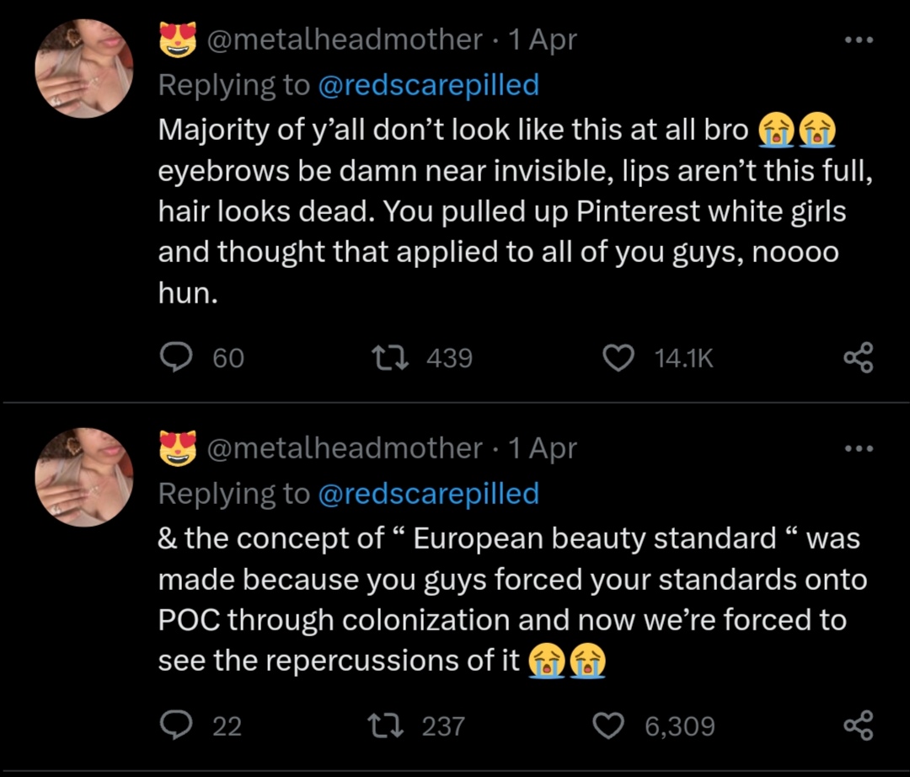The width and height of the screenshot is (910, 777).
Task: Like the tweet with 14.1K likes
Action: click(x=619, y=358)
